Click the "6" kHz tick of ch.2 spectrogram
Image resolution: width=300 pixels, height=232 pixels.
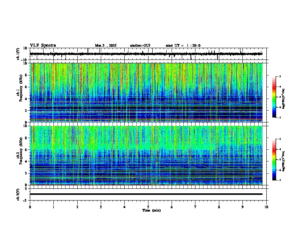27,150
